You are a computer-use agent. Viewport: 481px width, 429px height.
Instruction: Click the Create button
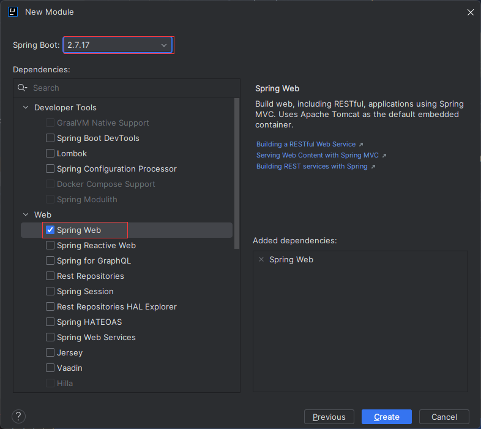tap(387, 417)
